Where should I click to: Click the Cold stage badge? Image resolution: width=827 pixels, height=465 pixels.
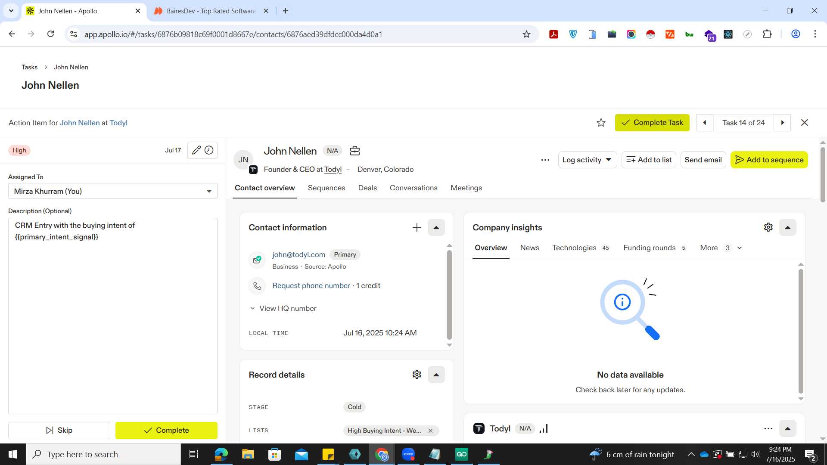coord(354,407)
